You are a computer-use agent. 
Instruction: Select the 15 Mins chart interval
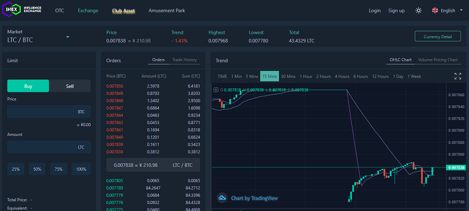coord(269,76)
